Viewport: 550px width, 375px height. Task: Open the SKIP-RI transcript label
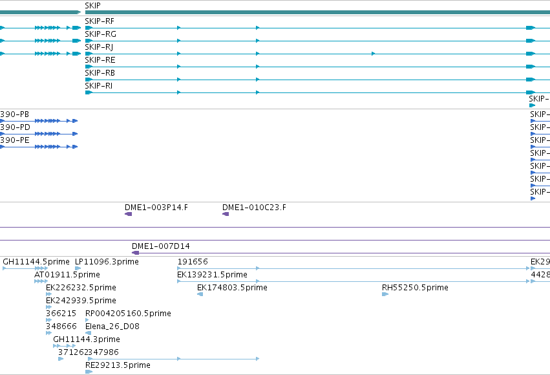pos(99,86)
